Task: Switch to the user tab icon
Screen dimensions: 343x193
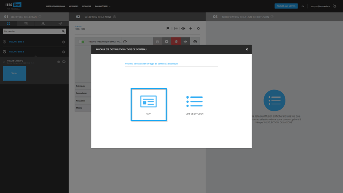Action: coord(43,24)
